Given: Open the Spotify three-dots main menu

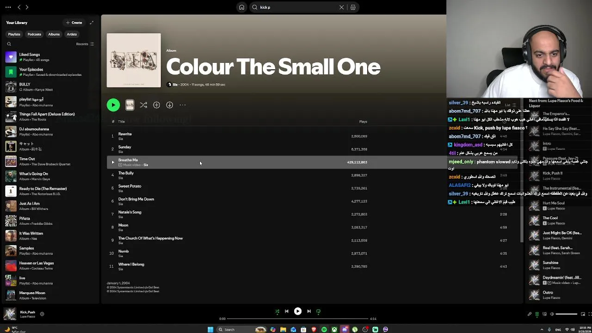Looking at the screenshot, I should tap(8, 7).
